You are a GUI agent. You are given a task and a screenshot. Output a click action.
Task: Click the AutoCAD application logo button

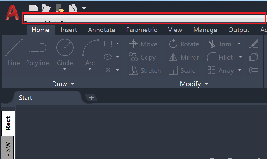12,13
